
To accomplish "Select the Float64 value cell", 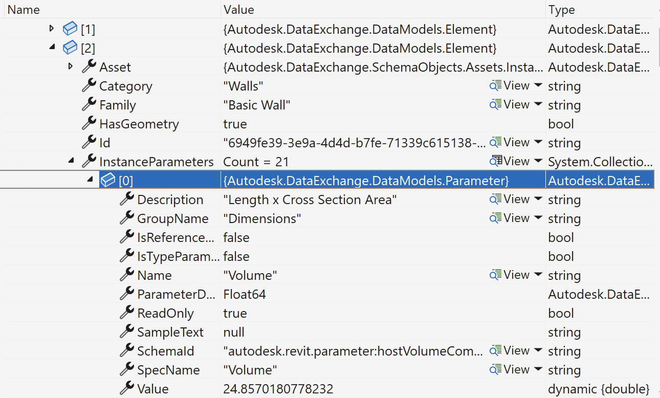I will coord(245,294).
